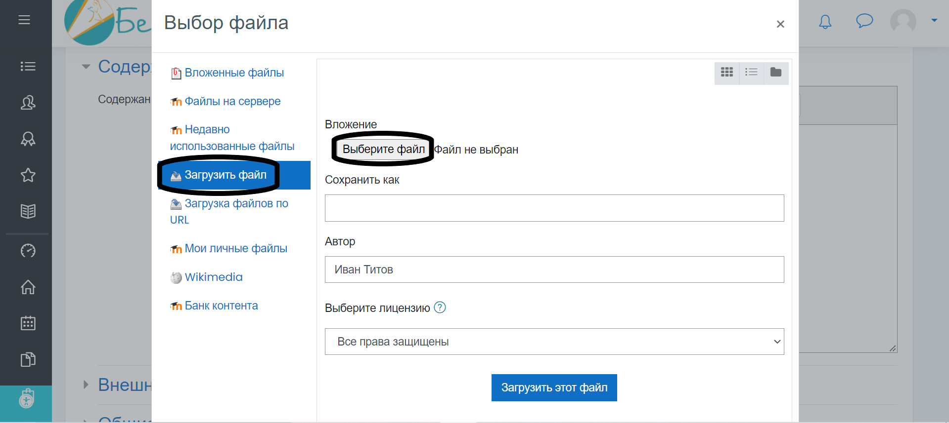This screenshot has height=423, width=949.
Task: Click the 'Сохранить как' text field
Action: tap(554, 208)
